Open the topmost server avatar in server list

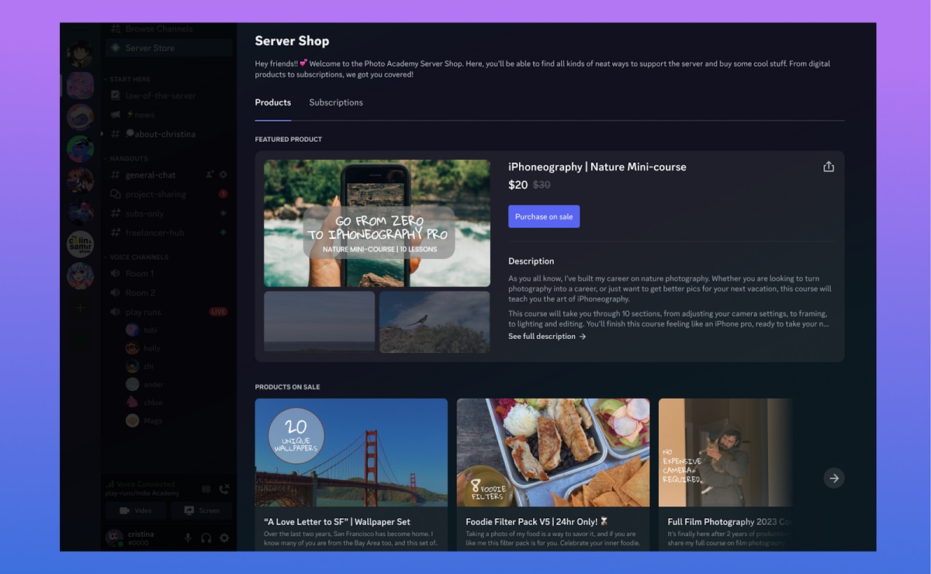coord(80,54)
